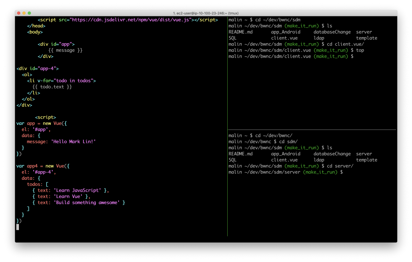Click template in the lower-right pane listing
The height and width of the screenshot is (262, 412).
tap(367, 160)
